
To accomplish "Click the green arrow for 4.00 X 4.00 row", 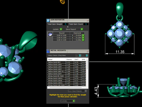I will point(83,40).
